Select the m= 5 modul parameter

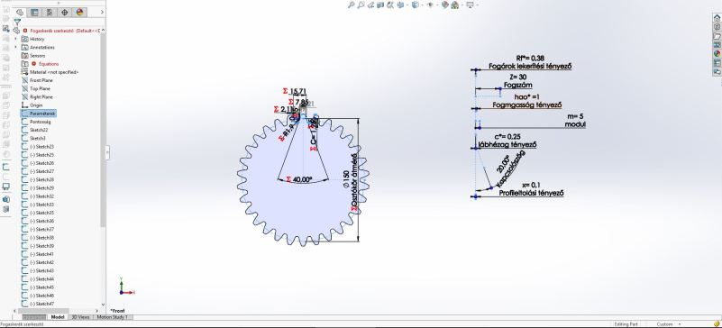pyautogui.click(x=576, y=121)
